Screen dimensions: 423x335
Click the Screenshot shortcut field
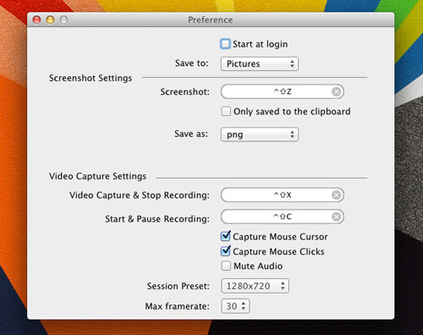click(x=283, y=91)
